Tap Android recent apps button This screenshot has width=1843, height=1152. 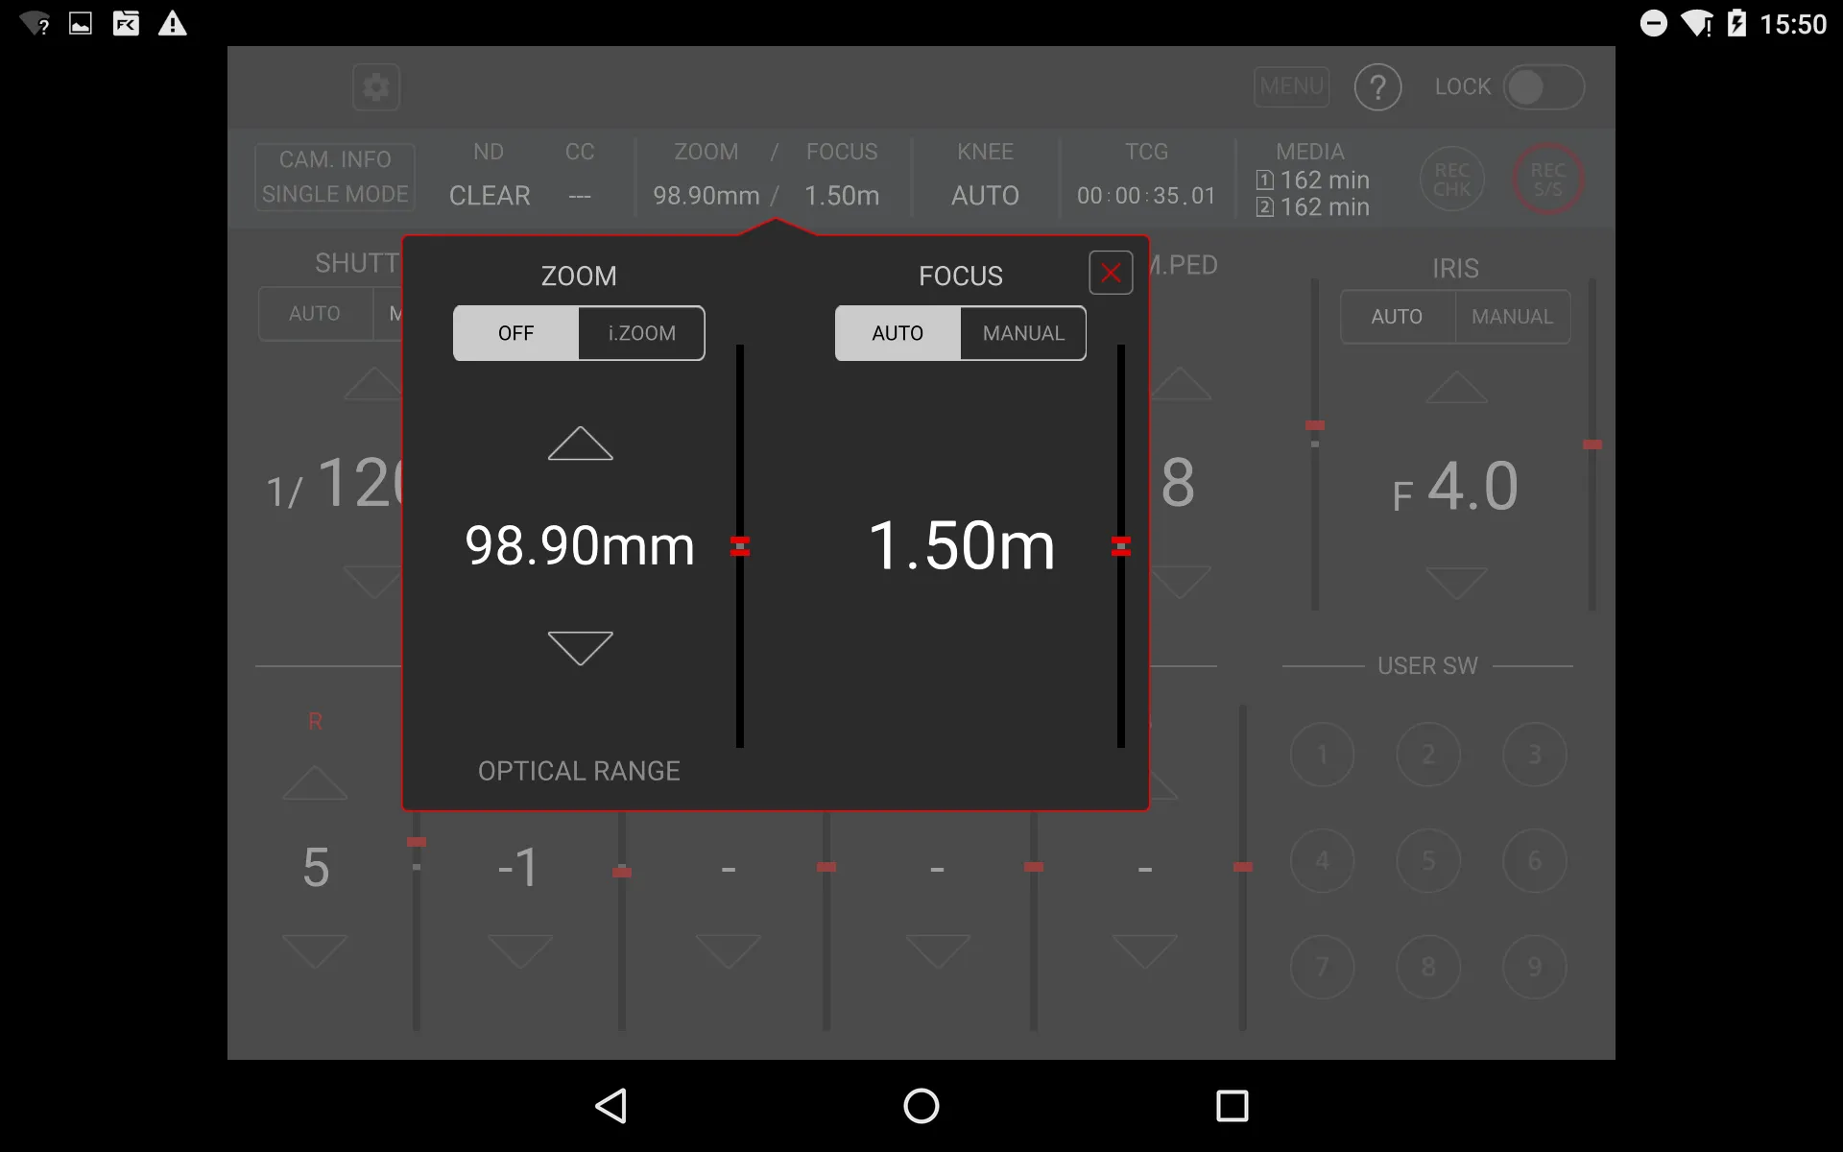coord(1232,1106)
